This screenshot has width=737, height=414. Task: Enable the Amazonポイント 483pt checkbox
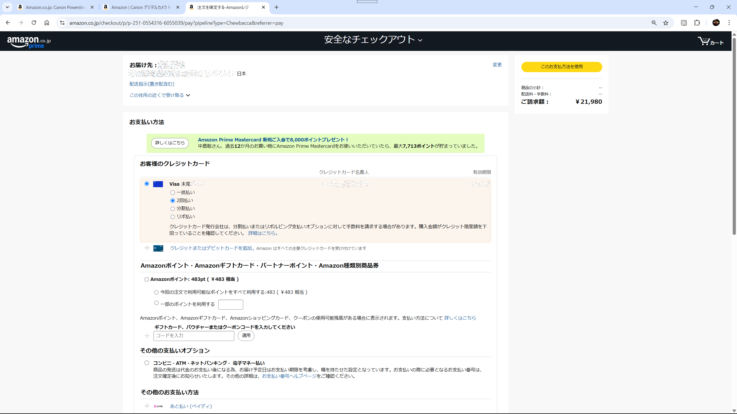[147, 279]
